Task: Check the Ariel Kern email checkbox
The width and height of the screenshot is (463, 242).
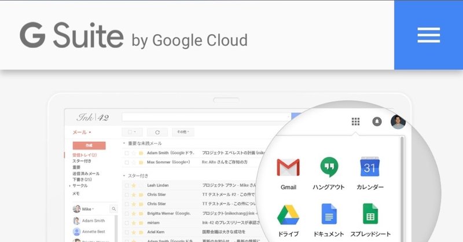Action: click(x=127, y=232)
